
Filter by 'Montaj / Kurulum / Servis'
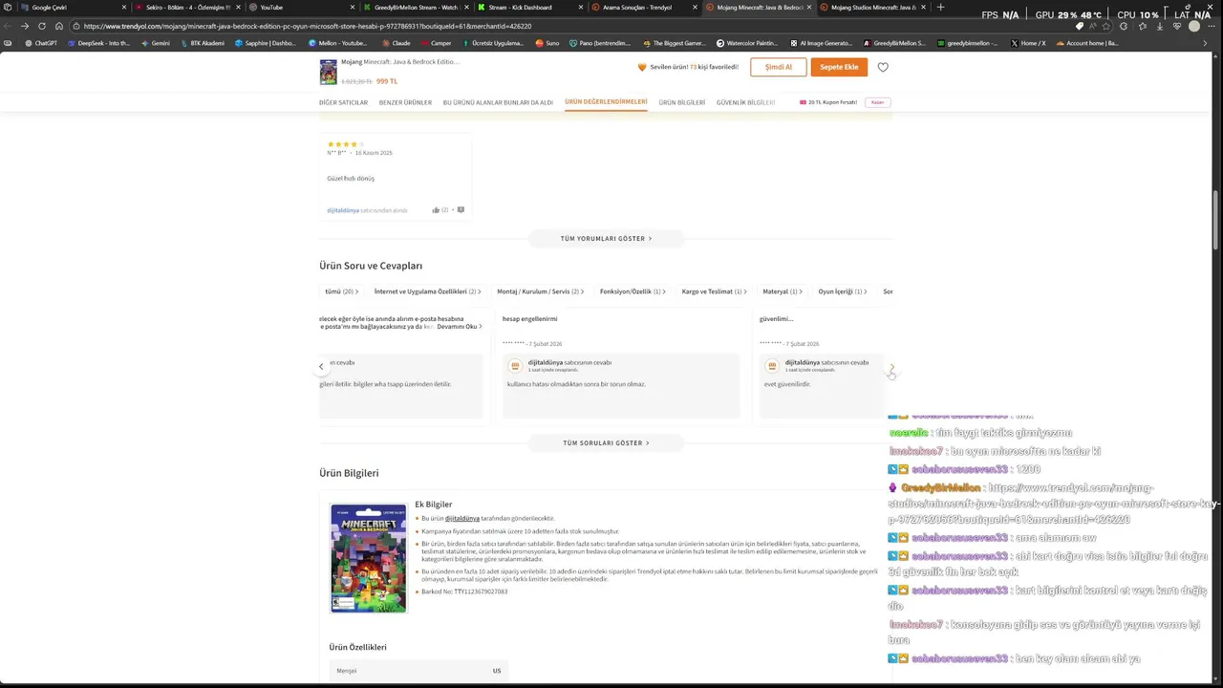(x=540, y=291)
